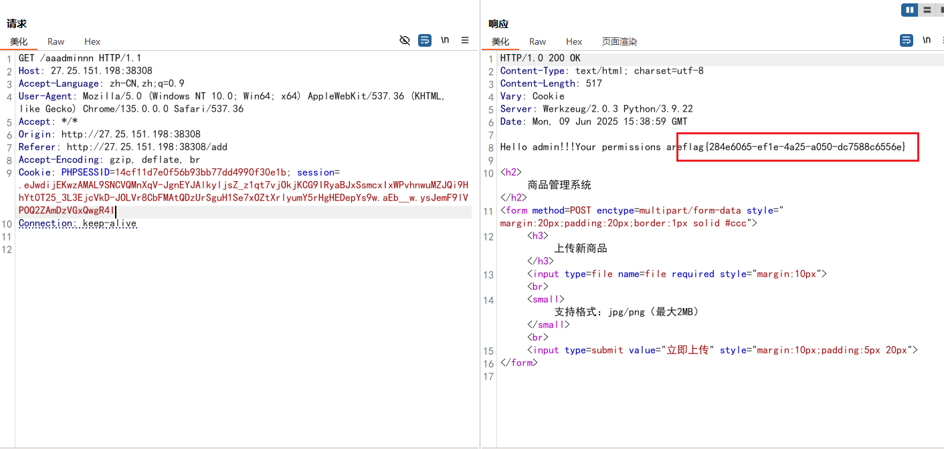Switch request view to 美化 tab
The image size is (944, 449).
click(x=19, y=41)
